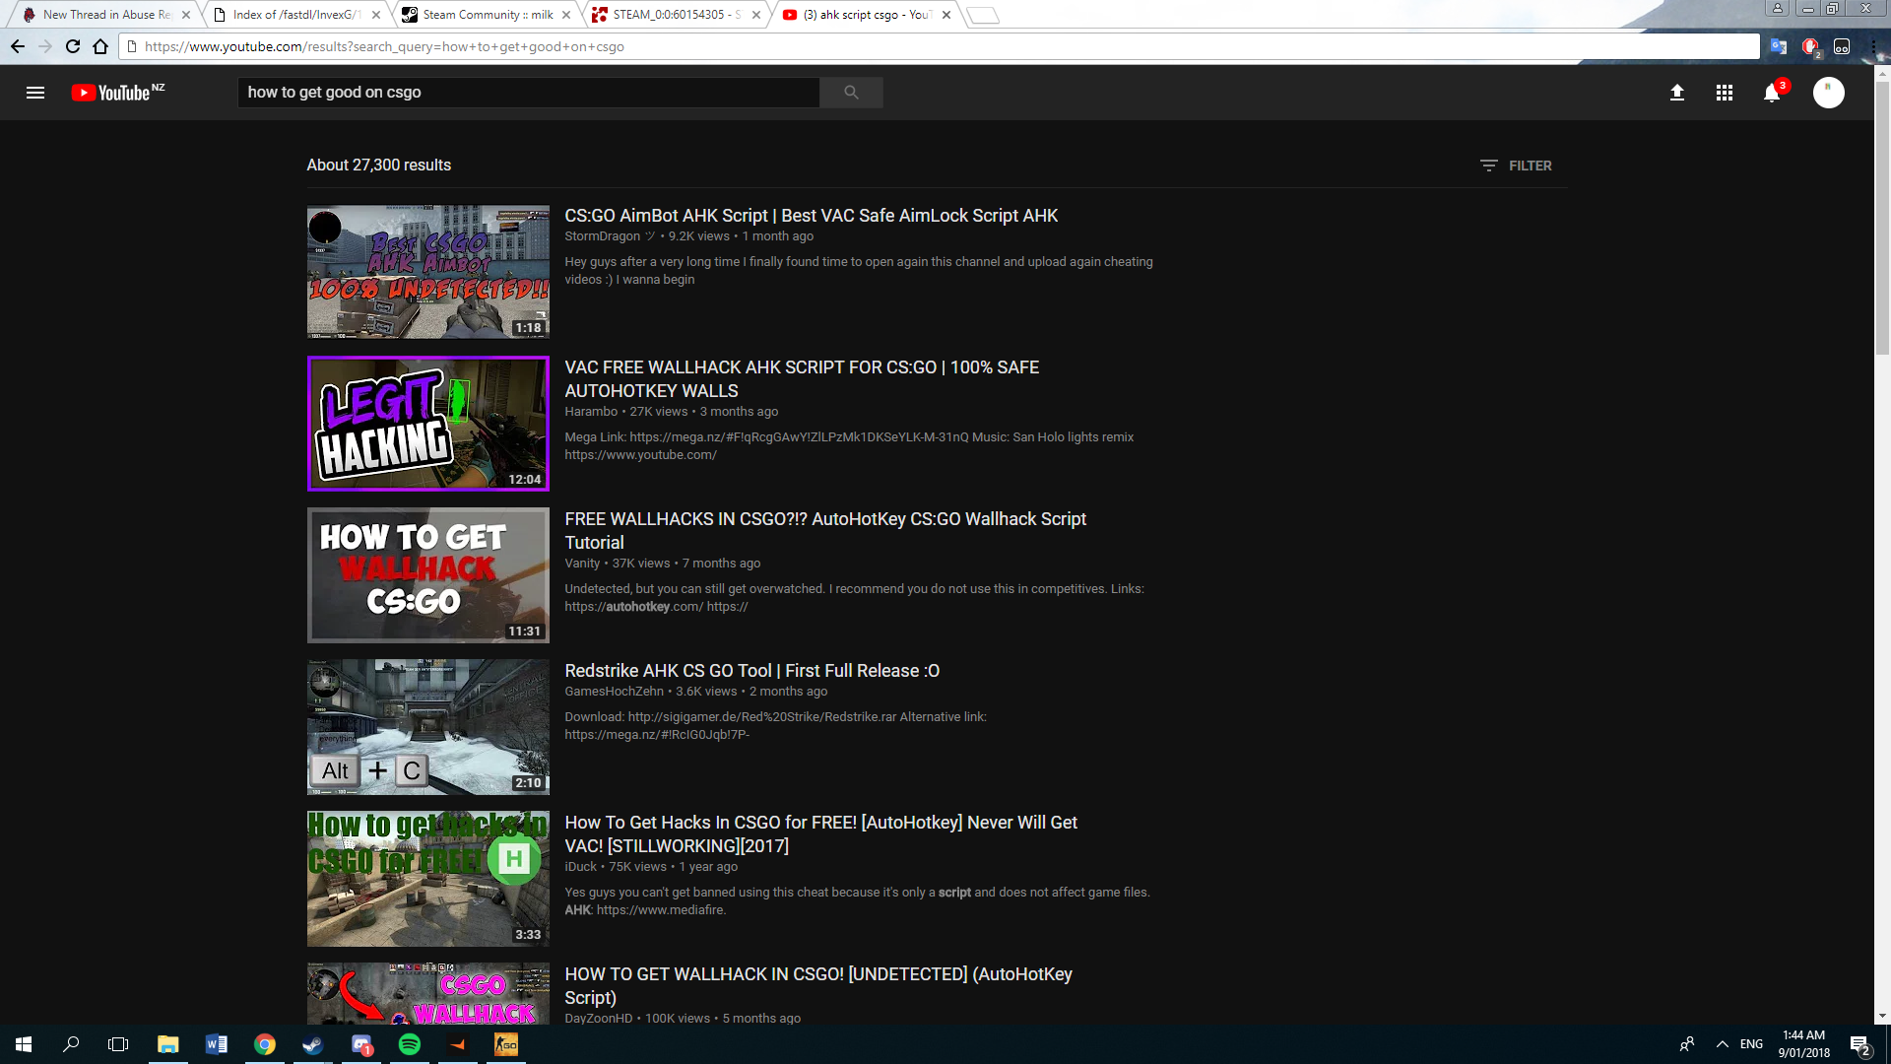Open the YouTube apps grid icon
1891x1064 pixels.
point(1725,93)
